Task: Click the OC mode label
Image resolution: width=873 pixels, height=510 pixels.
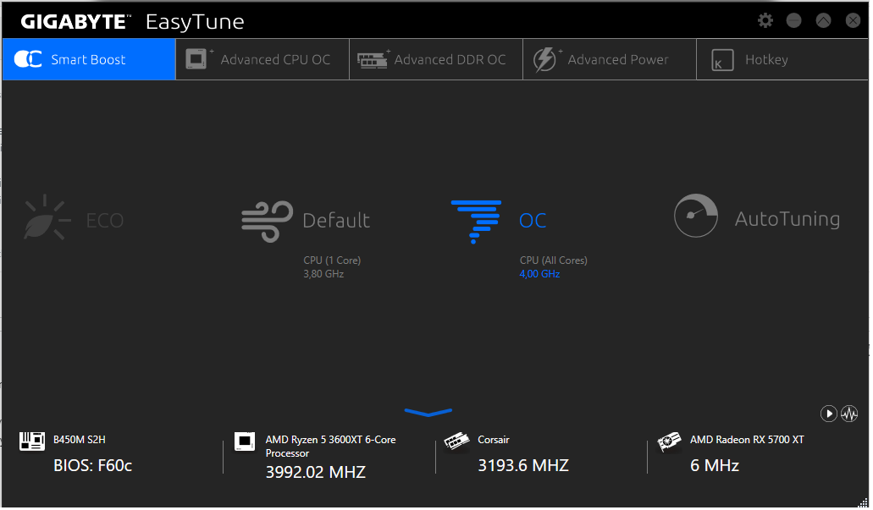Action: click(x=533, y=221)
